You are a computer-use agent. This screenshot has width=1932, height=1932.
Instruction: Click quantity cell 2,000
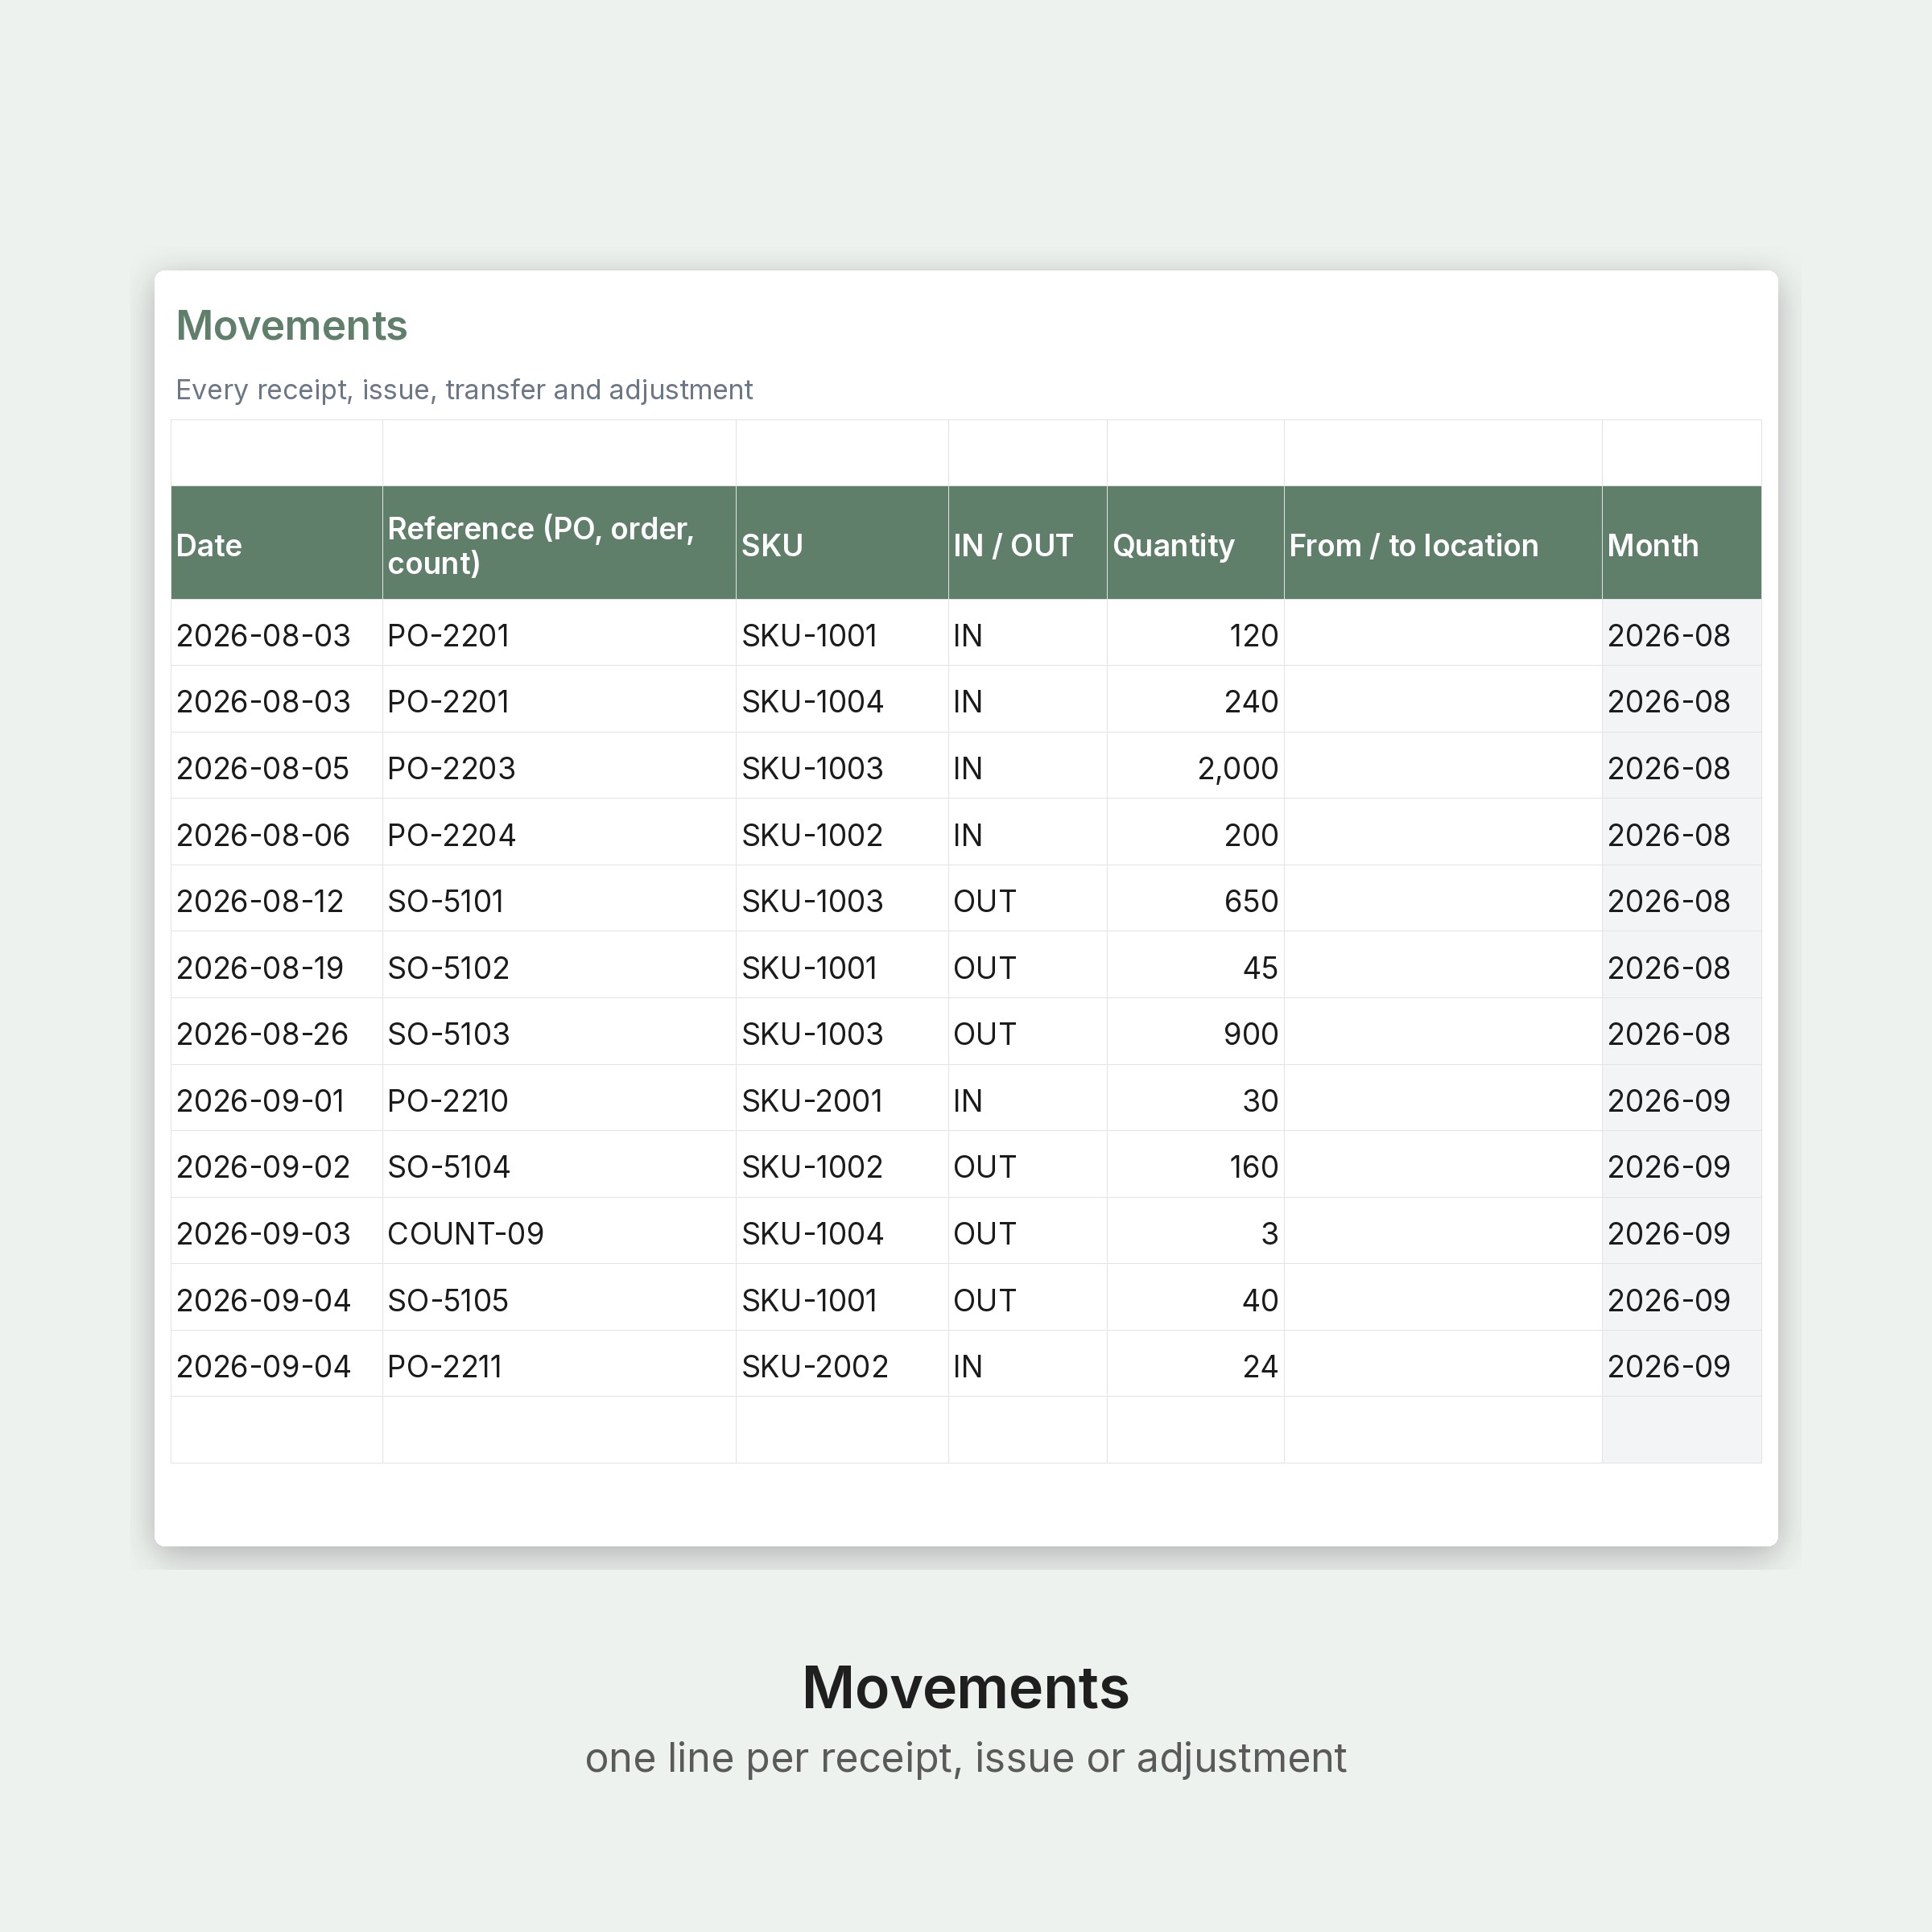pos(1195,766)
